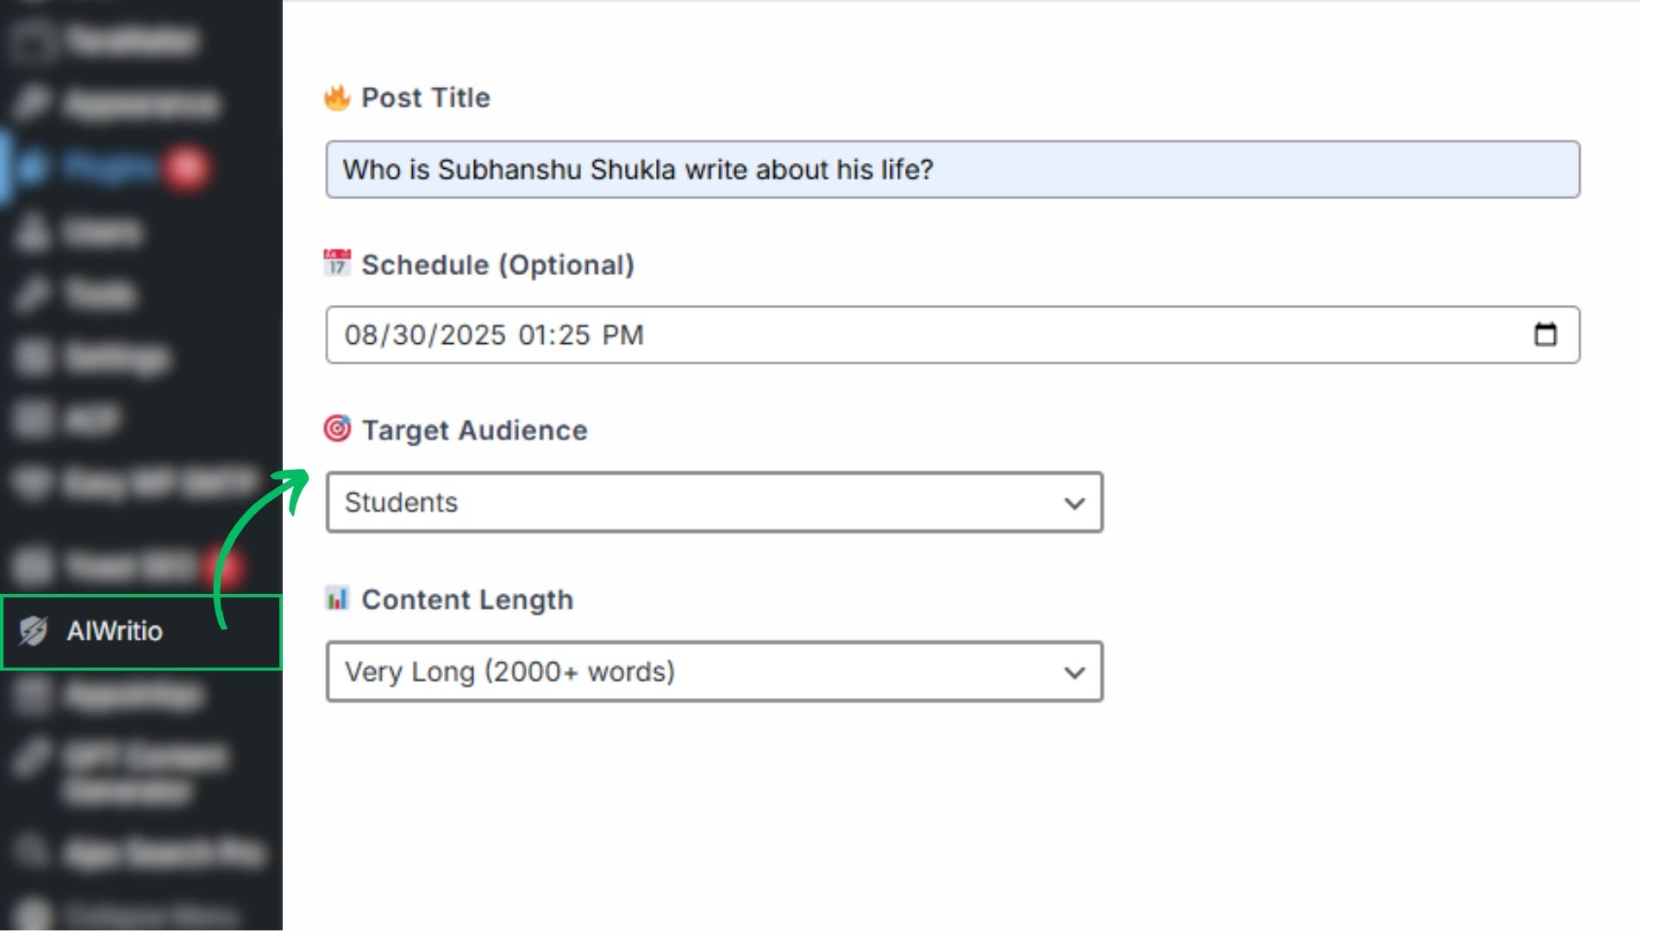The image size is (1655, 931).
Task: Click the AIWritio label text
Action: (x=115, y=632)
